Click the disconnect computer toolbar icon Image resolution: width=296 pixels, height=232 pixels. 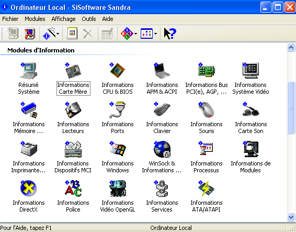click(x=30, y=34)
